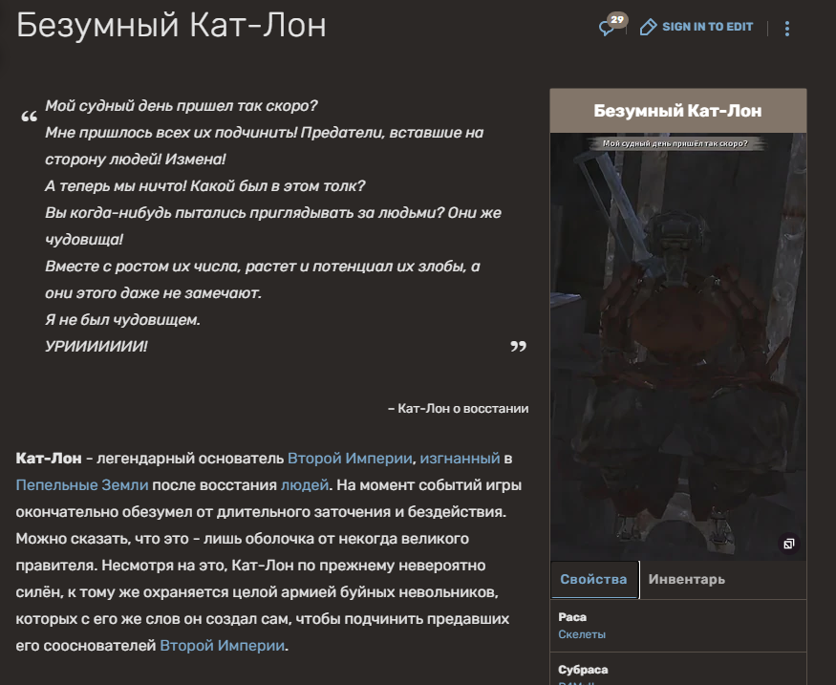
Task: Click the quote line УРИИИИИИИ!
Action: 96,347
